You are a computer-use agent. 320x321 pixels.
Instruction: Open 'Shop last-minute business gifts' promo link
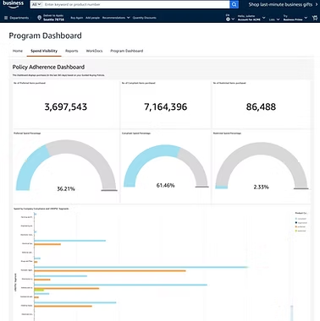[280, 4]
